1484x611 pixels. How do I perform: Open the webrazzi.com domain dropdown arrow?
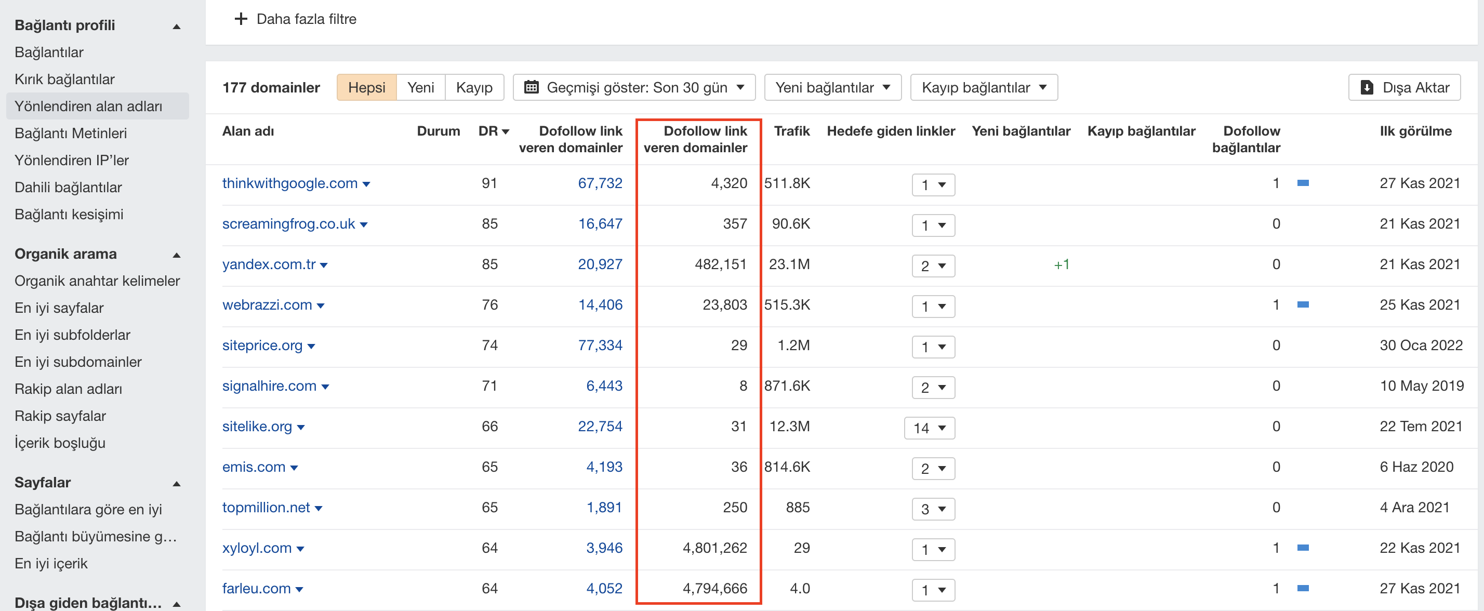(x=321, y=306)
